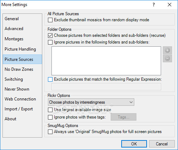Check Use largest available image size
This screenshot has width=178, height=150.
50,110
